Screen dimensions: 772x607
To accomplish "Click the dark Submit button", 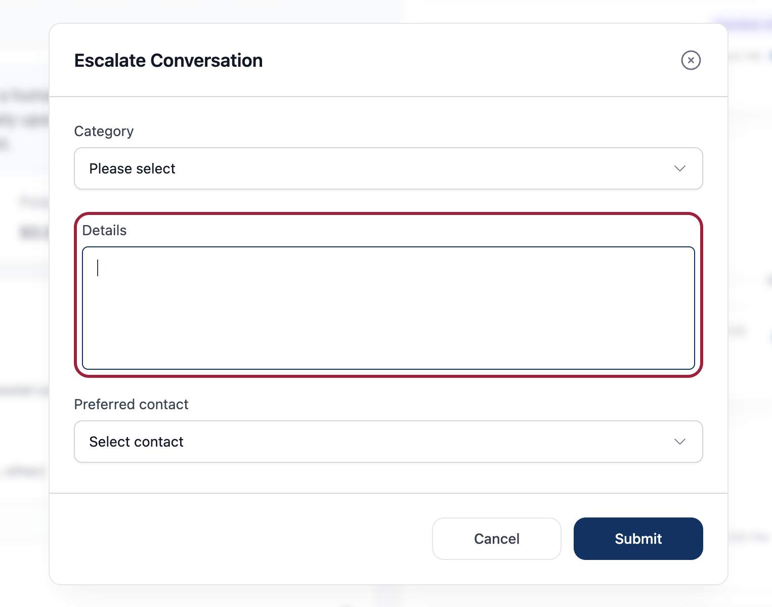I will point(638,539).
